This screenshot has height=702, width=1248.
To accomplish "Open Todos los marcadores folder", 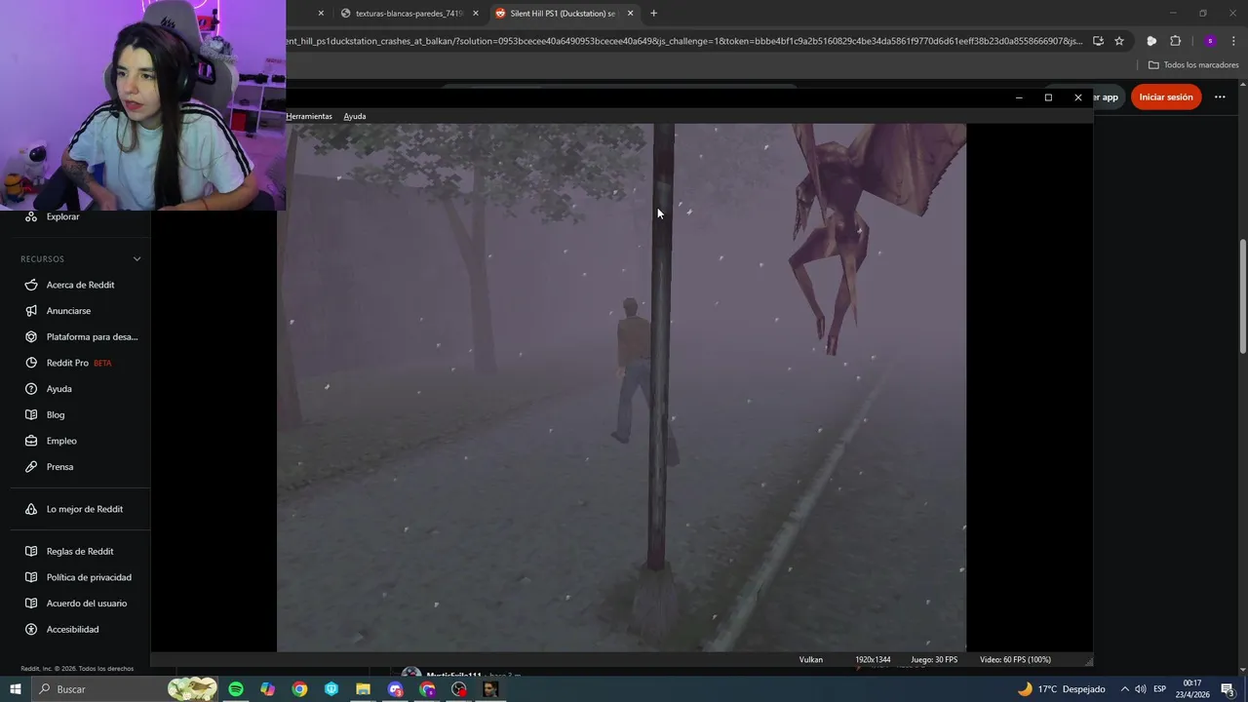I will 1193,65.
